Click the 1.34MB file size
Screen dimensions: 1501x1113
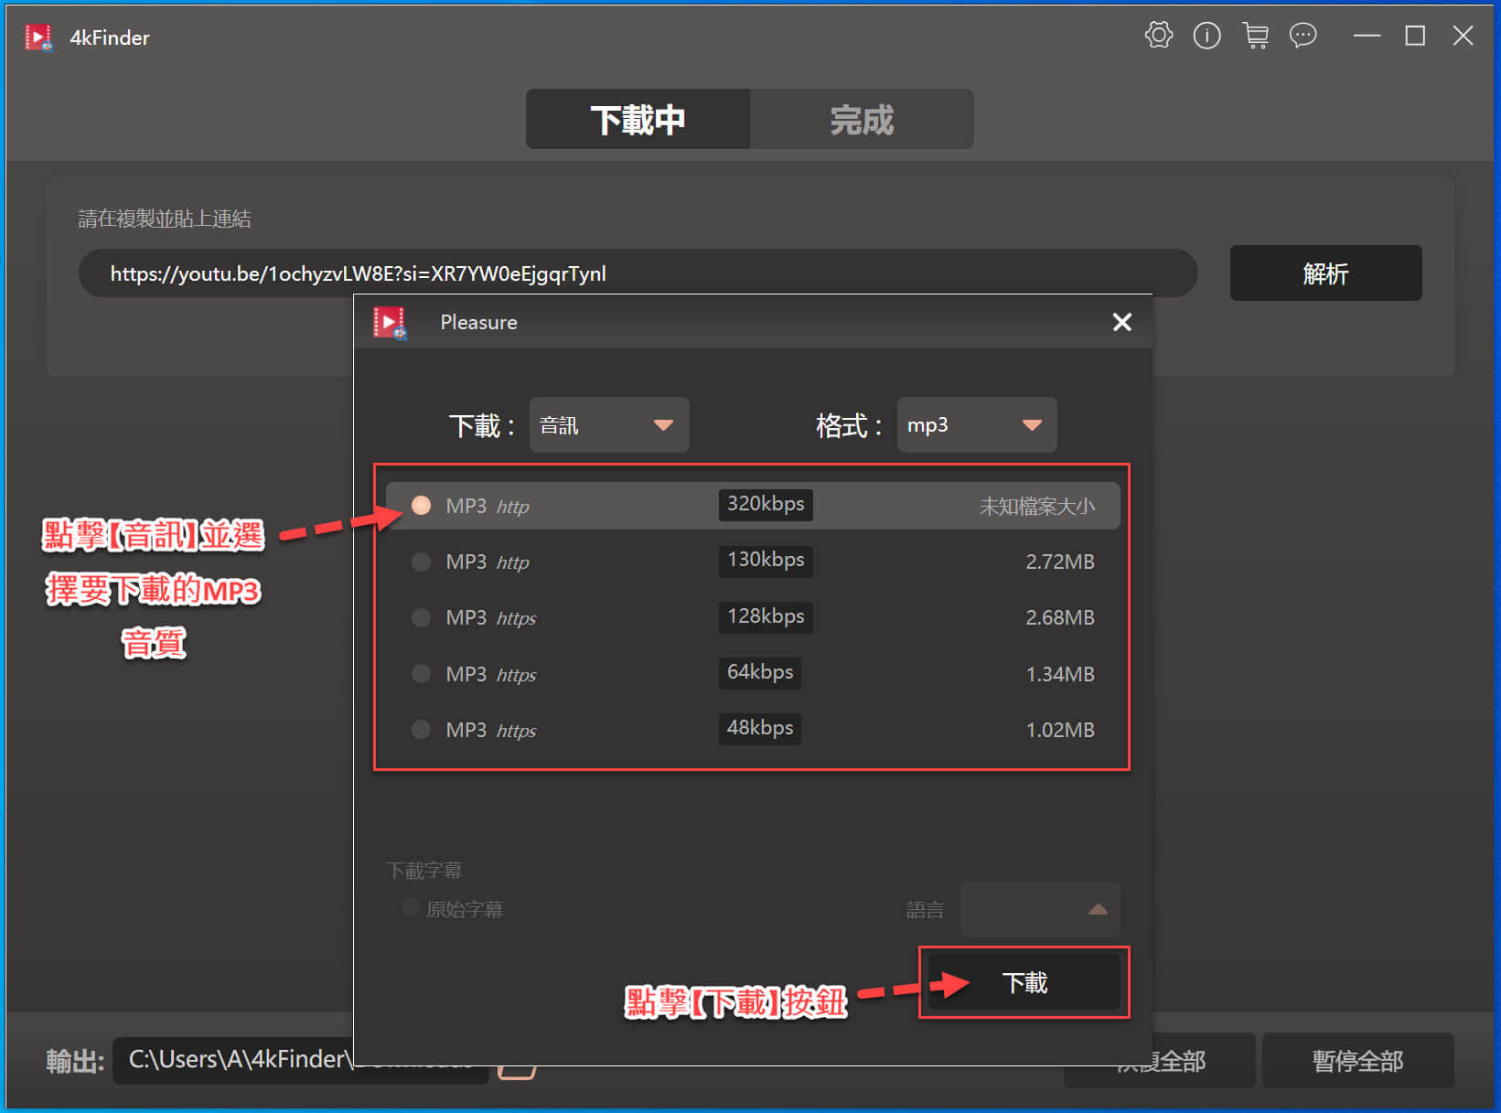[1059, 674]
